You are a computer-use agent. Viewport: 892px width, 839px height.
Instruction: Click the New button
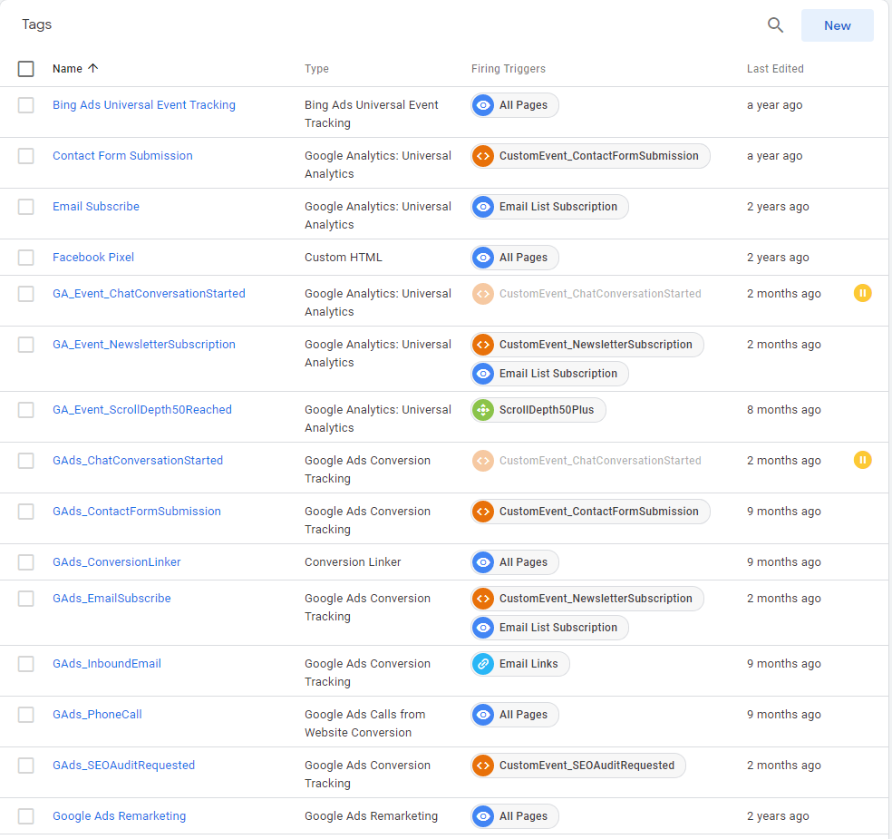(837, 24)
